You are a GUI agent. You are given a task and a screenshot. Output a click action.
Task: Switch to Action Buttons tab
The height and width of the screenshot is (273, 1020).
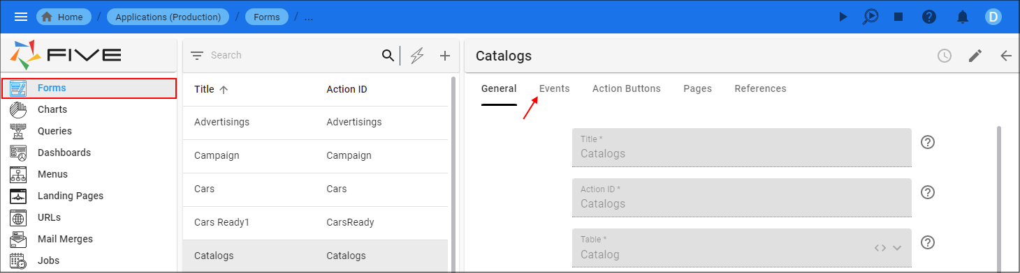point(626,89)
